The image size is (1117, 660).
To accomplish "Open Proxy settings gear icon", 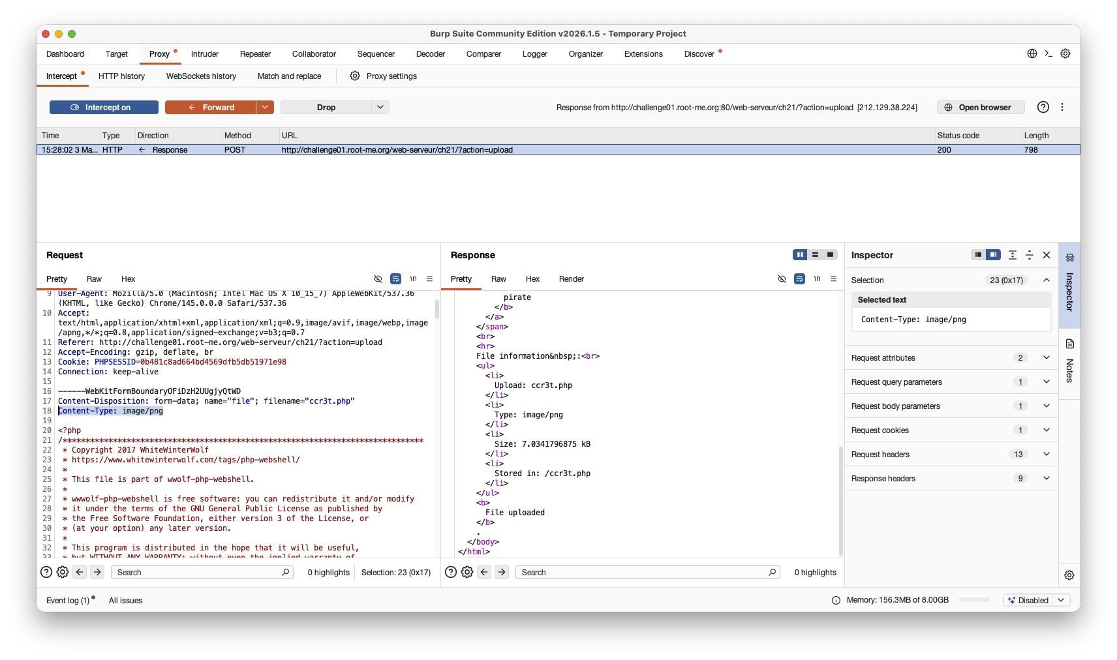I will click(x=355, y=76).
